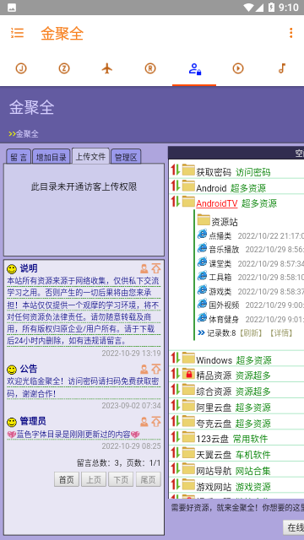
Task: Click smiley icon beside 公告
Action: click(x=12, y=370)
